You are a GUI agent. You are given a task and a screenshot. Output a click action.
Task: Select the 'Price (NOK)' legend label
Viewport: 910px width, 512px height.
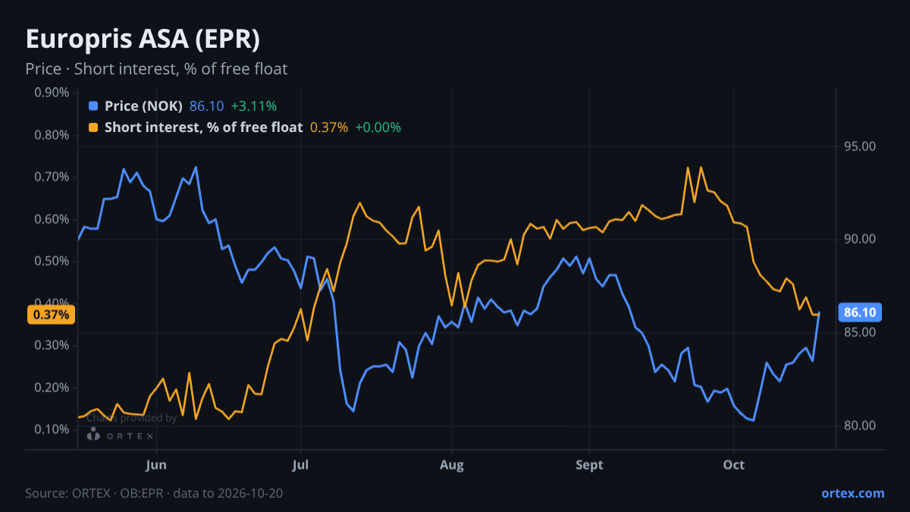click(x=143, y=106)
